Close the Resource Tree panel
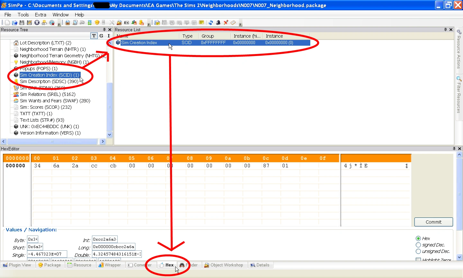This screenshot has width=463, height=278. click(x=110, y=30)
